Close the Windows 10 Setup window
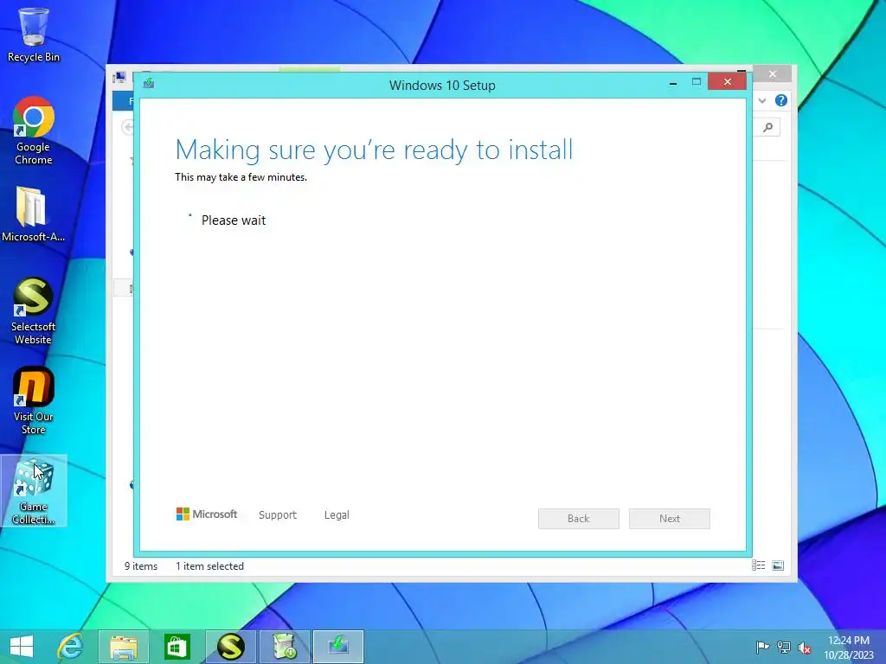This screenshot has width=886, height=664. pyautogui.click(x=727, y=82)
